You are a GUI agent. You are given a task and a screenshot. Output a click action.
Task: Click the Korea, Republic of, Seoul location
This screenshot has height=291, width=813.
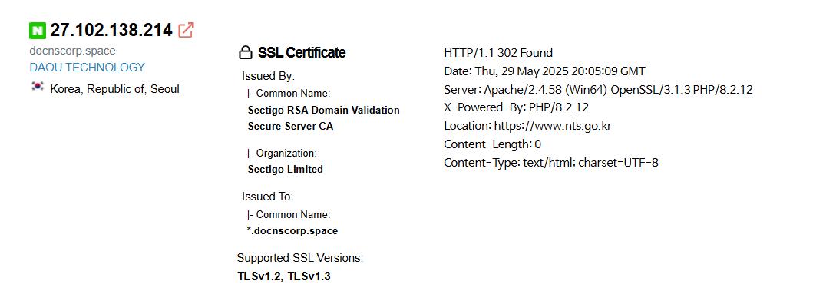(114, 89)
